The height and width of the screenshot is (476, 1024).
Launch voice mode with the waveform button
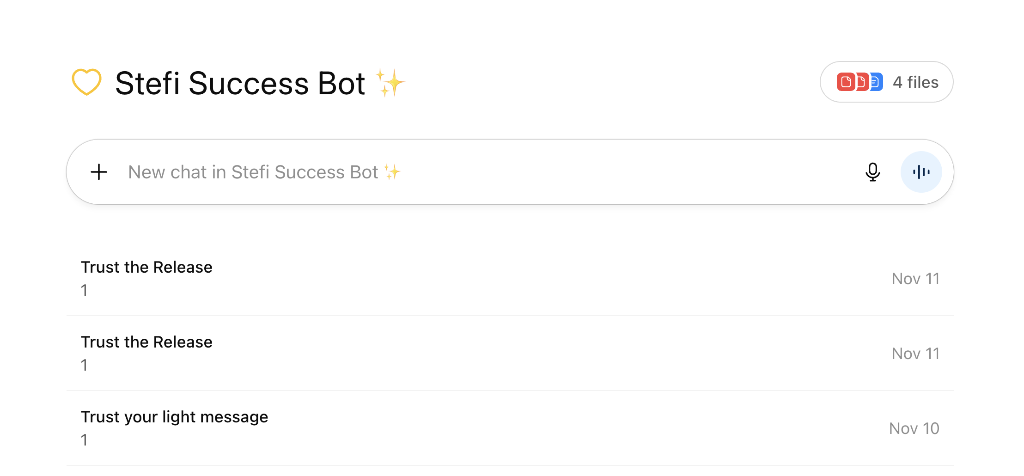click(921, 172)
